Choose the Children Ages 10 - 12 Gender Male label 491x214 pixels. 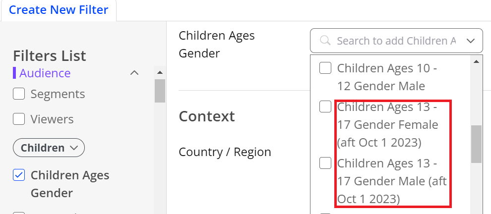click(387, 77)
